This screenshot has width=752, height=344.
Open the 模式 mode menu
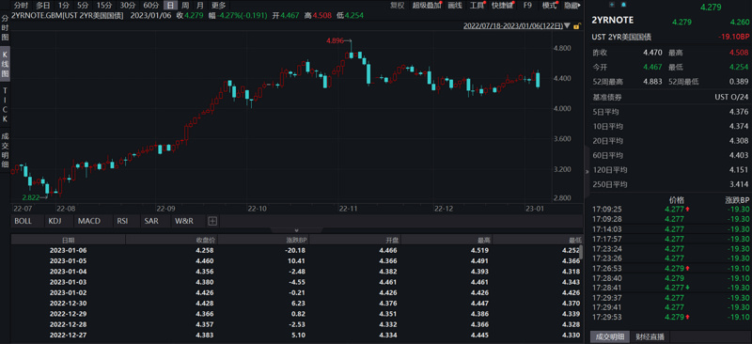(x=550, y=6)
